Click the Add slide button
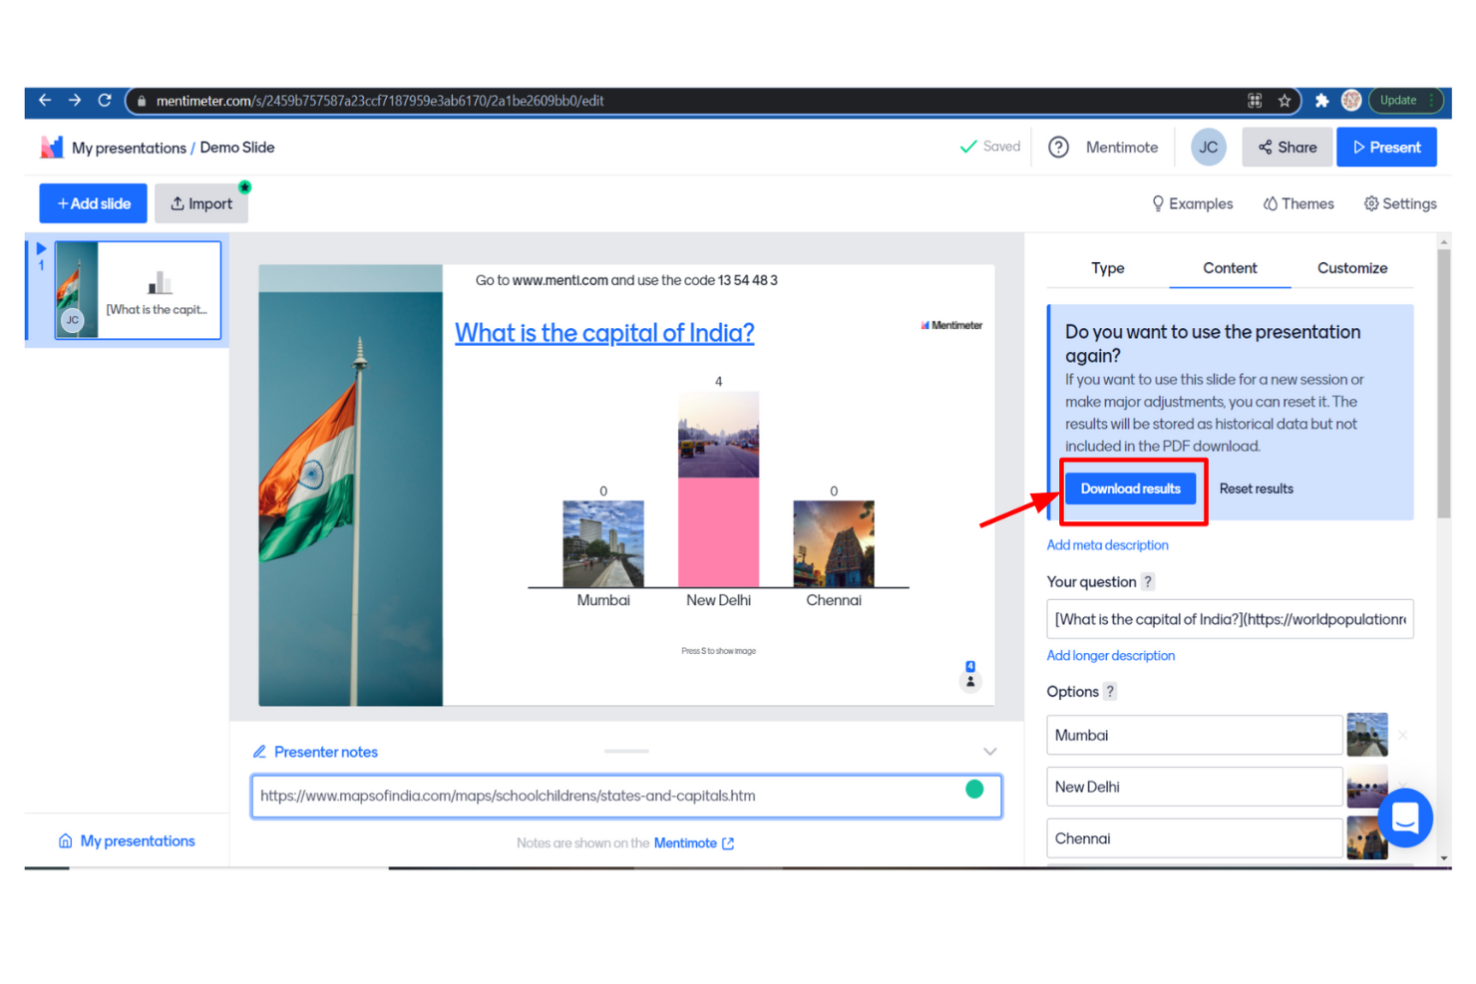The width and height of the screenshot is (1476, 984). point(94,203)
